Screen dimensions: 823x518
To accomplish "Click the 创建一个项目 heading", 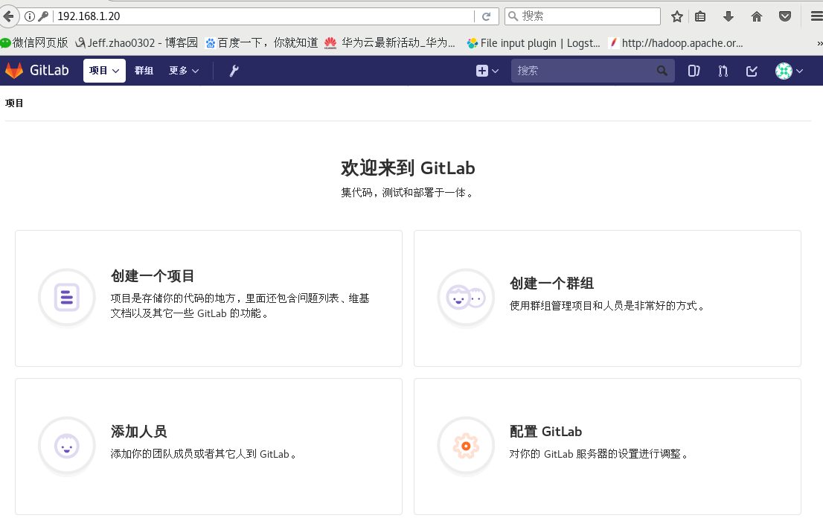I will coord(153,276).
